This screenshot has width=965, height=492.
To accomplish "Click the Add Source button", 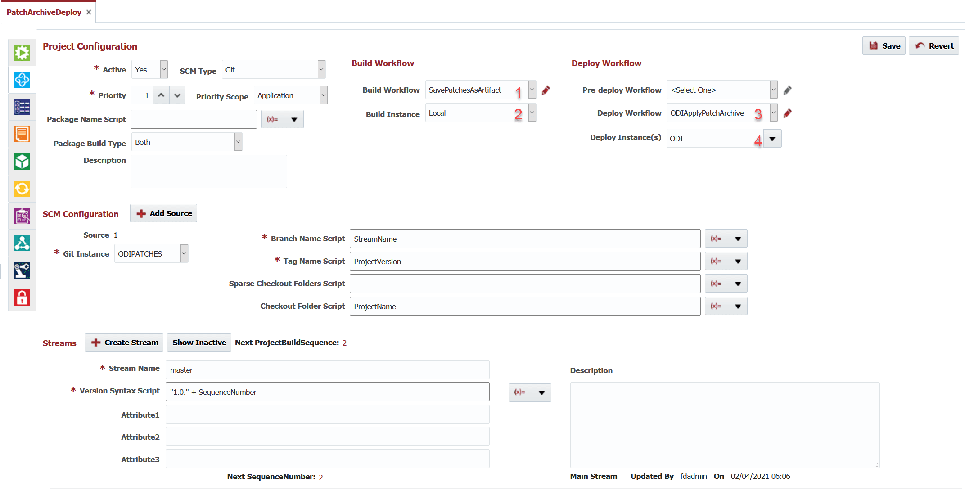I will click(163, 214).
